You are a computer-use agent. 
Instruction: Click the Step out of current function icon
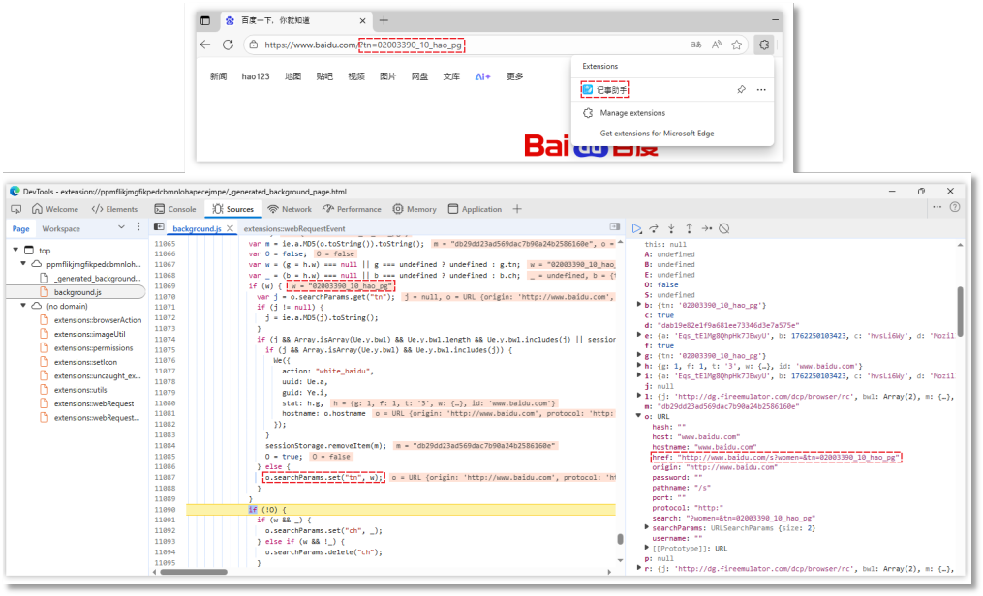(689, 228)
